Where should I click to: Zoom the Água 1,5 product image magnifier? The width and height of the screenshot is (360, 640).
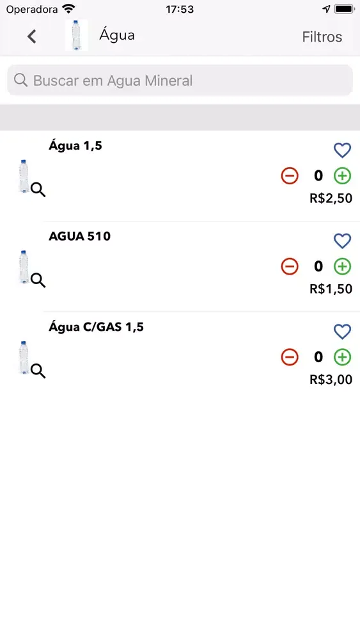(x=38, y=190)
